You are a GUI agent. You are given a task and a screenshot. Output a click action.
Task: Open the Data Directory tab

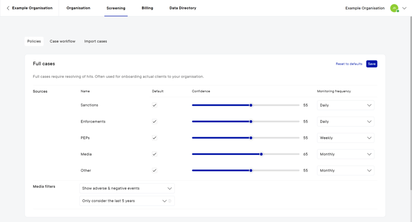pos(183,8)
